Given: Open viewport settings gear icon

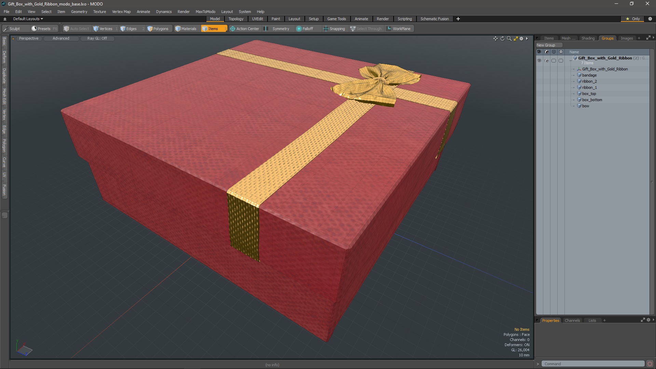Looking at the screenshot, I should [x=521, y=39].
